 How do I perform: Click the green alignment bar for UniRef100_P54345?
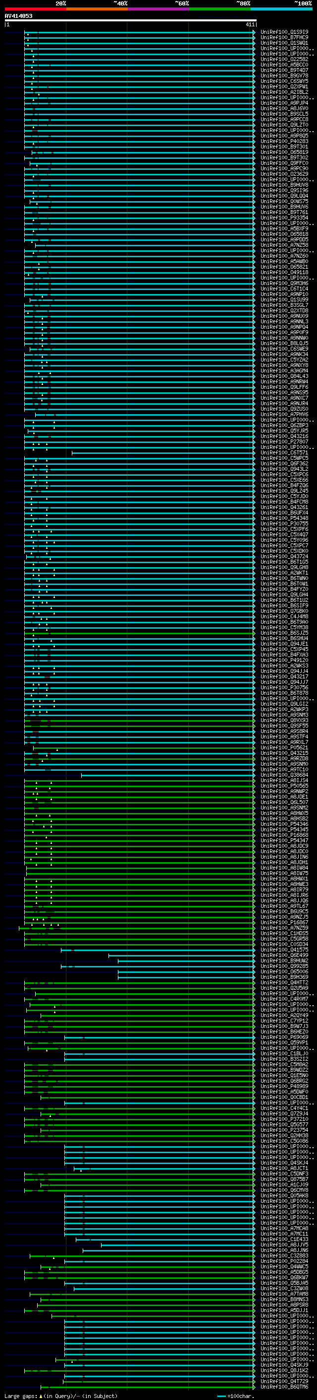click(140, 829)
